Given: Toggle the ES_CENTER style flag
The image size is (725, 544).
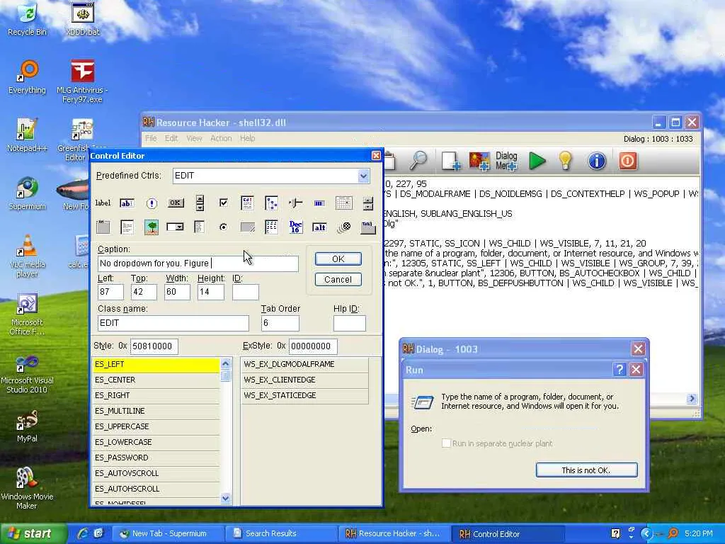Looking at the screenshot, I should point(156,380).
